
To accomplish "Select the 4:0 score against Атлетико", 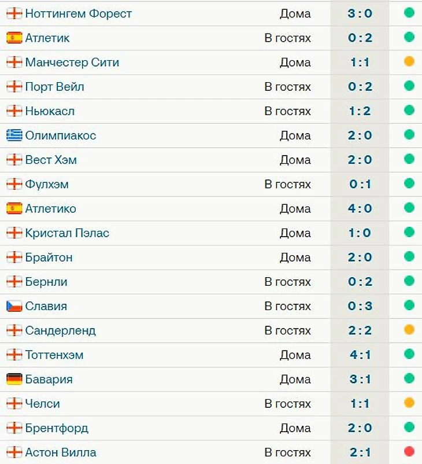I will (360, 208).
